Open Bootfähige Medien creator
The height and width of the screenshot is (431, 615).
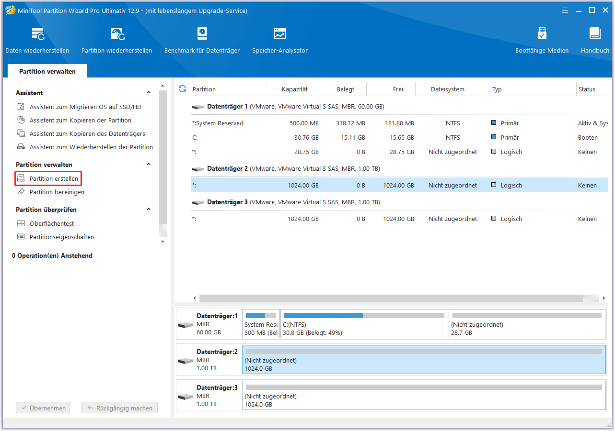coord(542,40)
